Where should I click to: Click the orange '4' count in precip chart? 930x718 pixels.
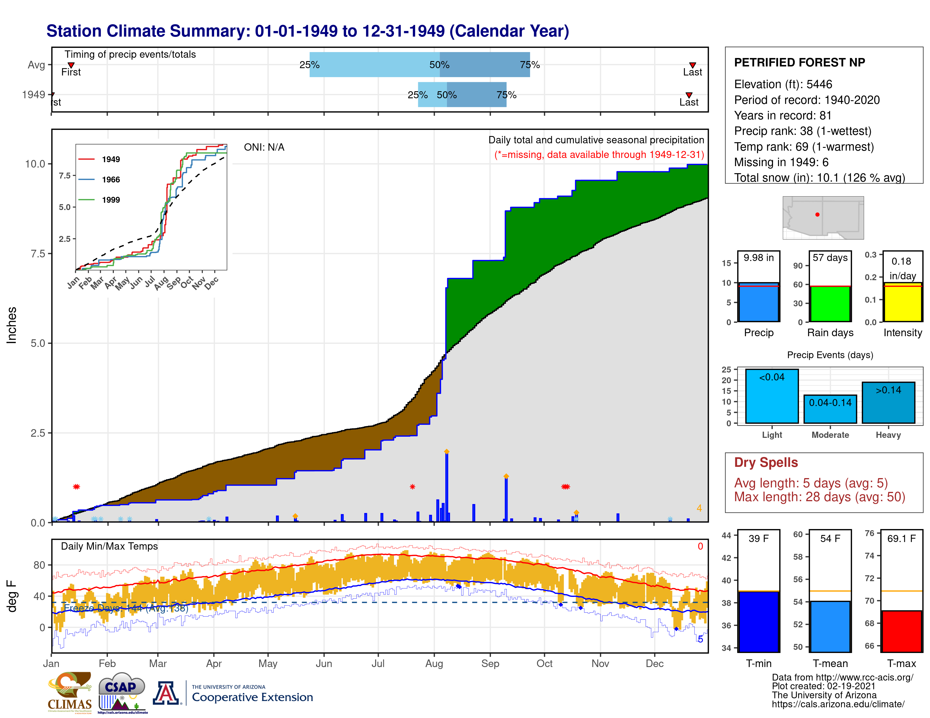[x=699, y=508]
